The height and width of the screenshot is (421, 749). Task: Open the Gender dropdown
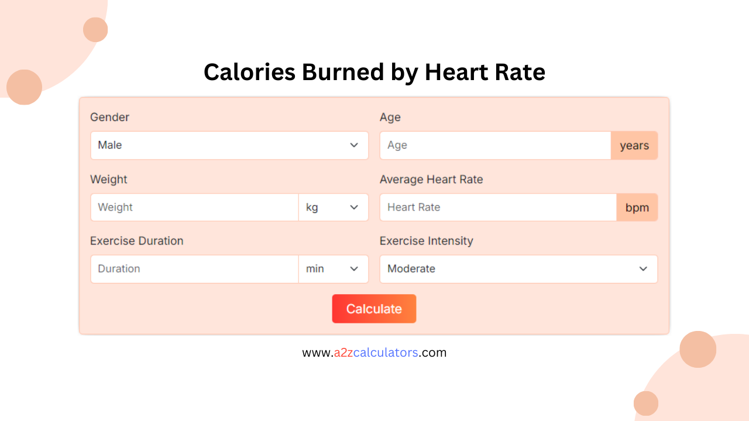click(228, 145)
